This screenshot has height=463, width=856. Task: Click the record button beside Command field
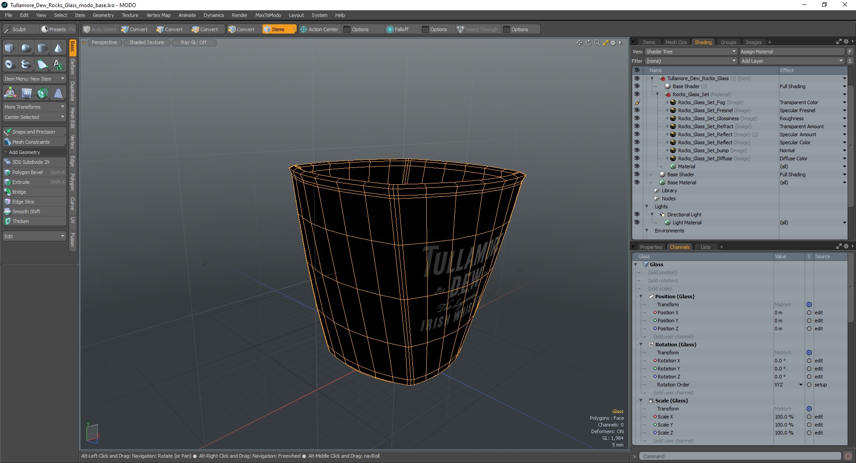(848, 456)
